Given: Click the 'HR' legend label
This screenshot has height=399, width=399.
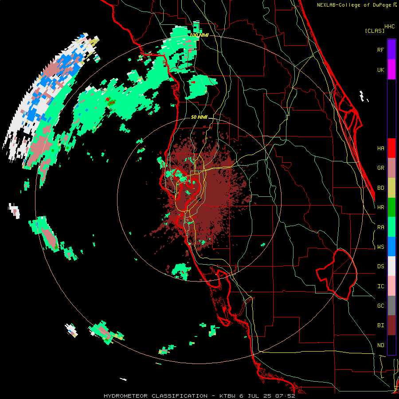Looking at the screenshot, I should click(x=380, y=207).
